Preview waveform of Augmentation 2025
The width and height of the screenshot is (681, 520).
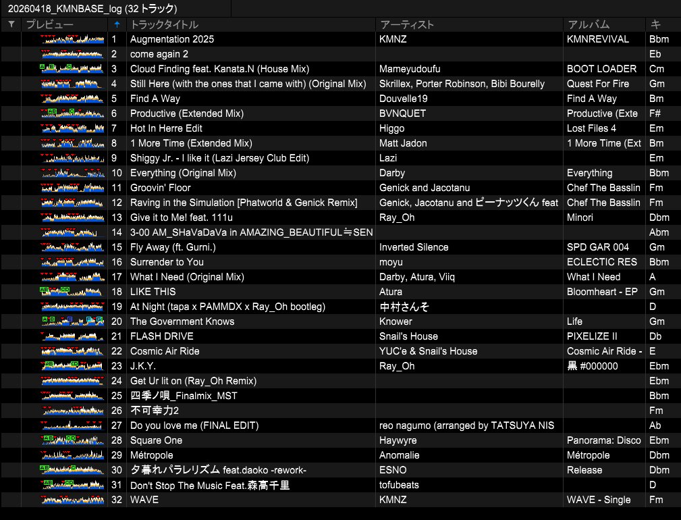[72, 39]
